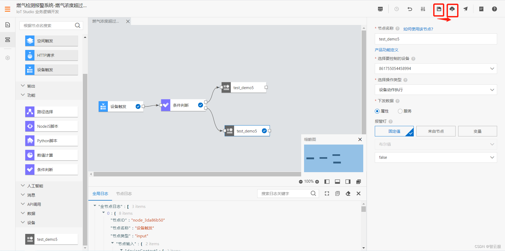Close the log panel

pos(358,193)
